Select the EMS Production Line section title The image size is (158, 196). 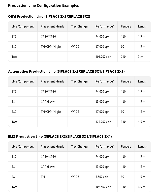[60, 136]
